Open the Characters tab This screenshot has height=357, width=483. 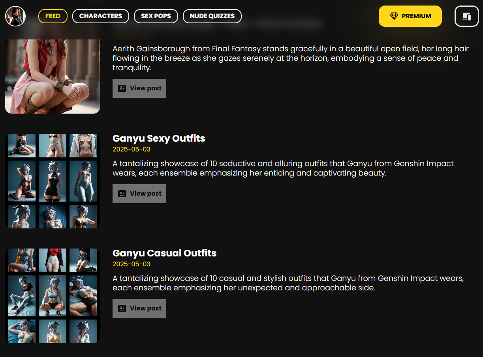(x=101, y=16)
